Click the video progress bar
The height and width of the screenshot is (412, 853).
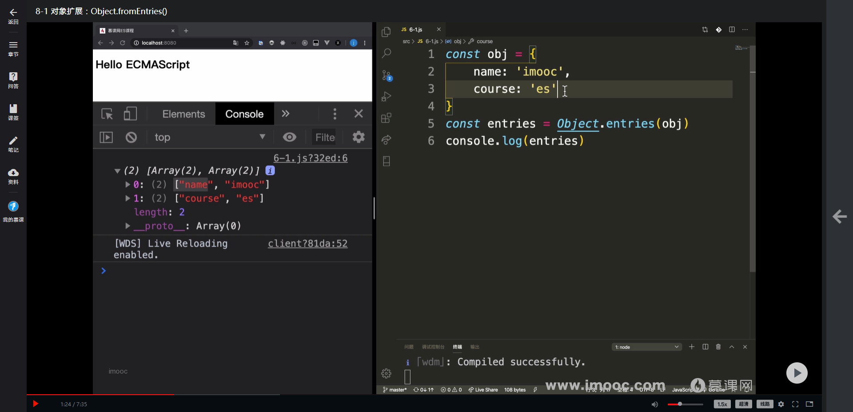pyautogui.click(x=424, y=394)
